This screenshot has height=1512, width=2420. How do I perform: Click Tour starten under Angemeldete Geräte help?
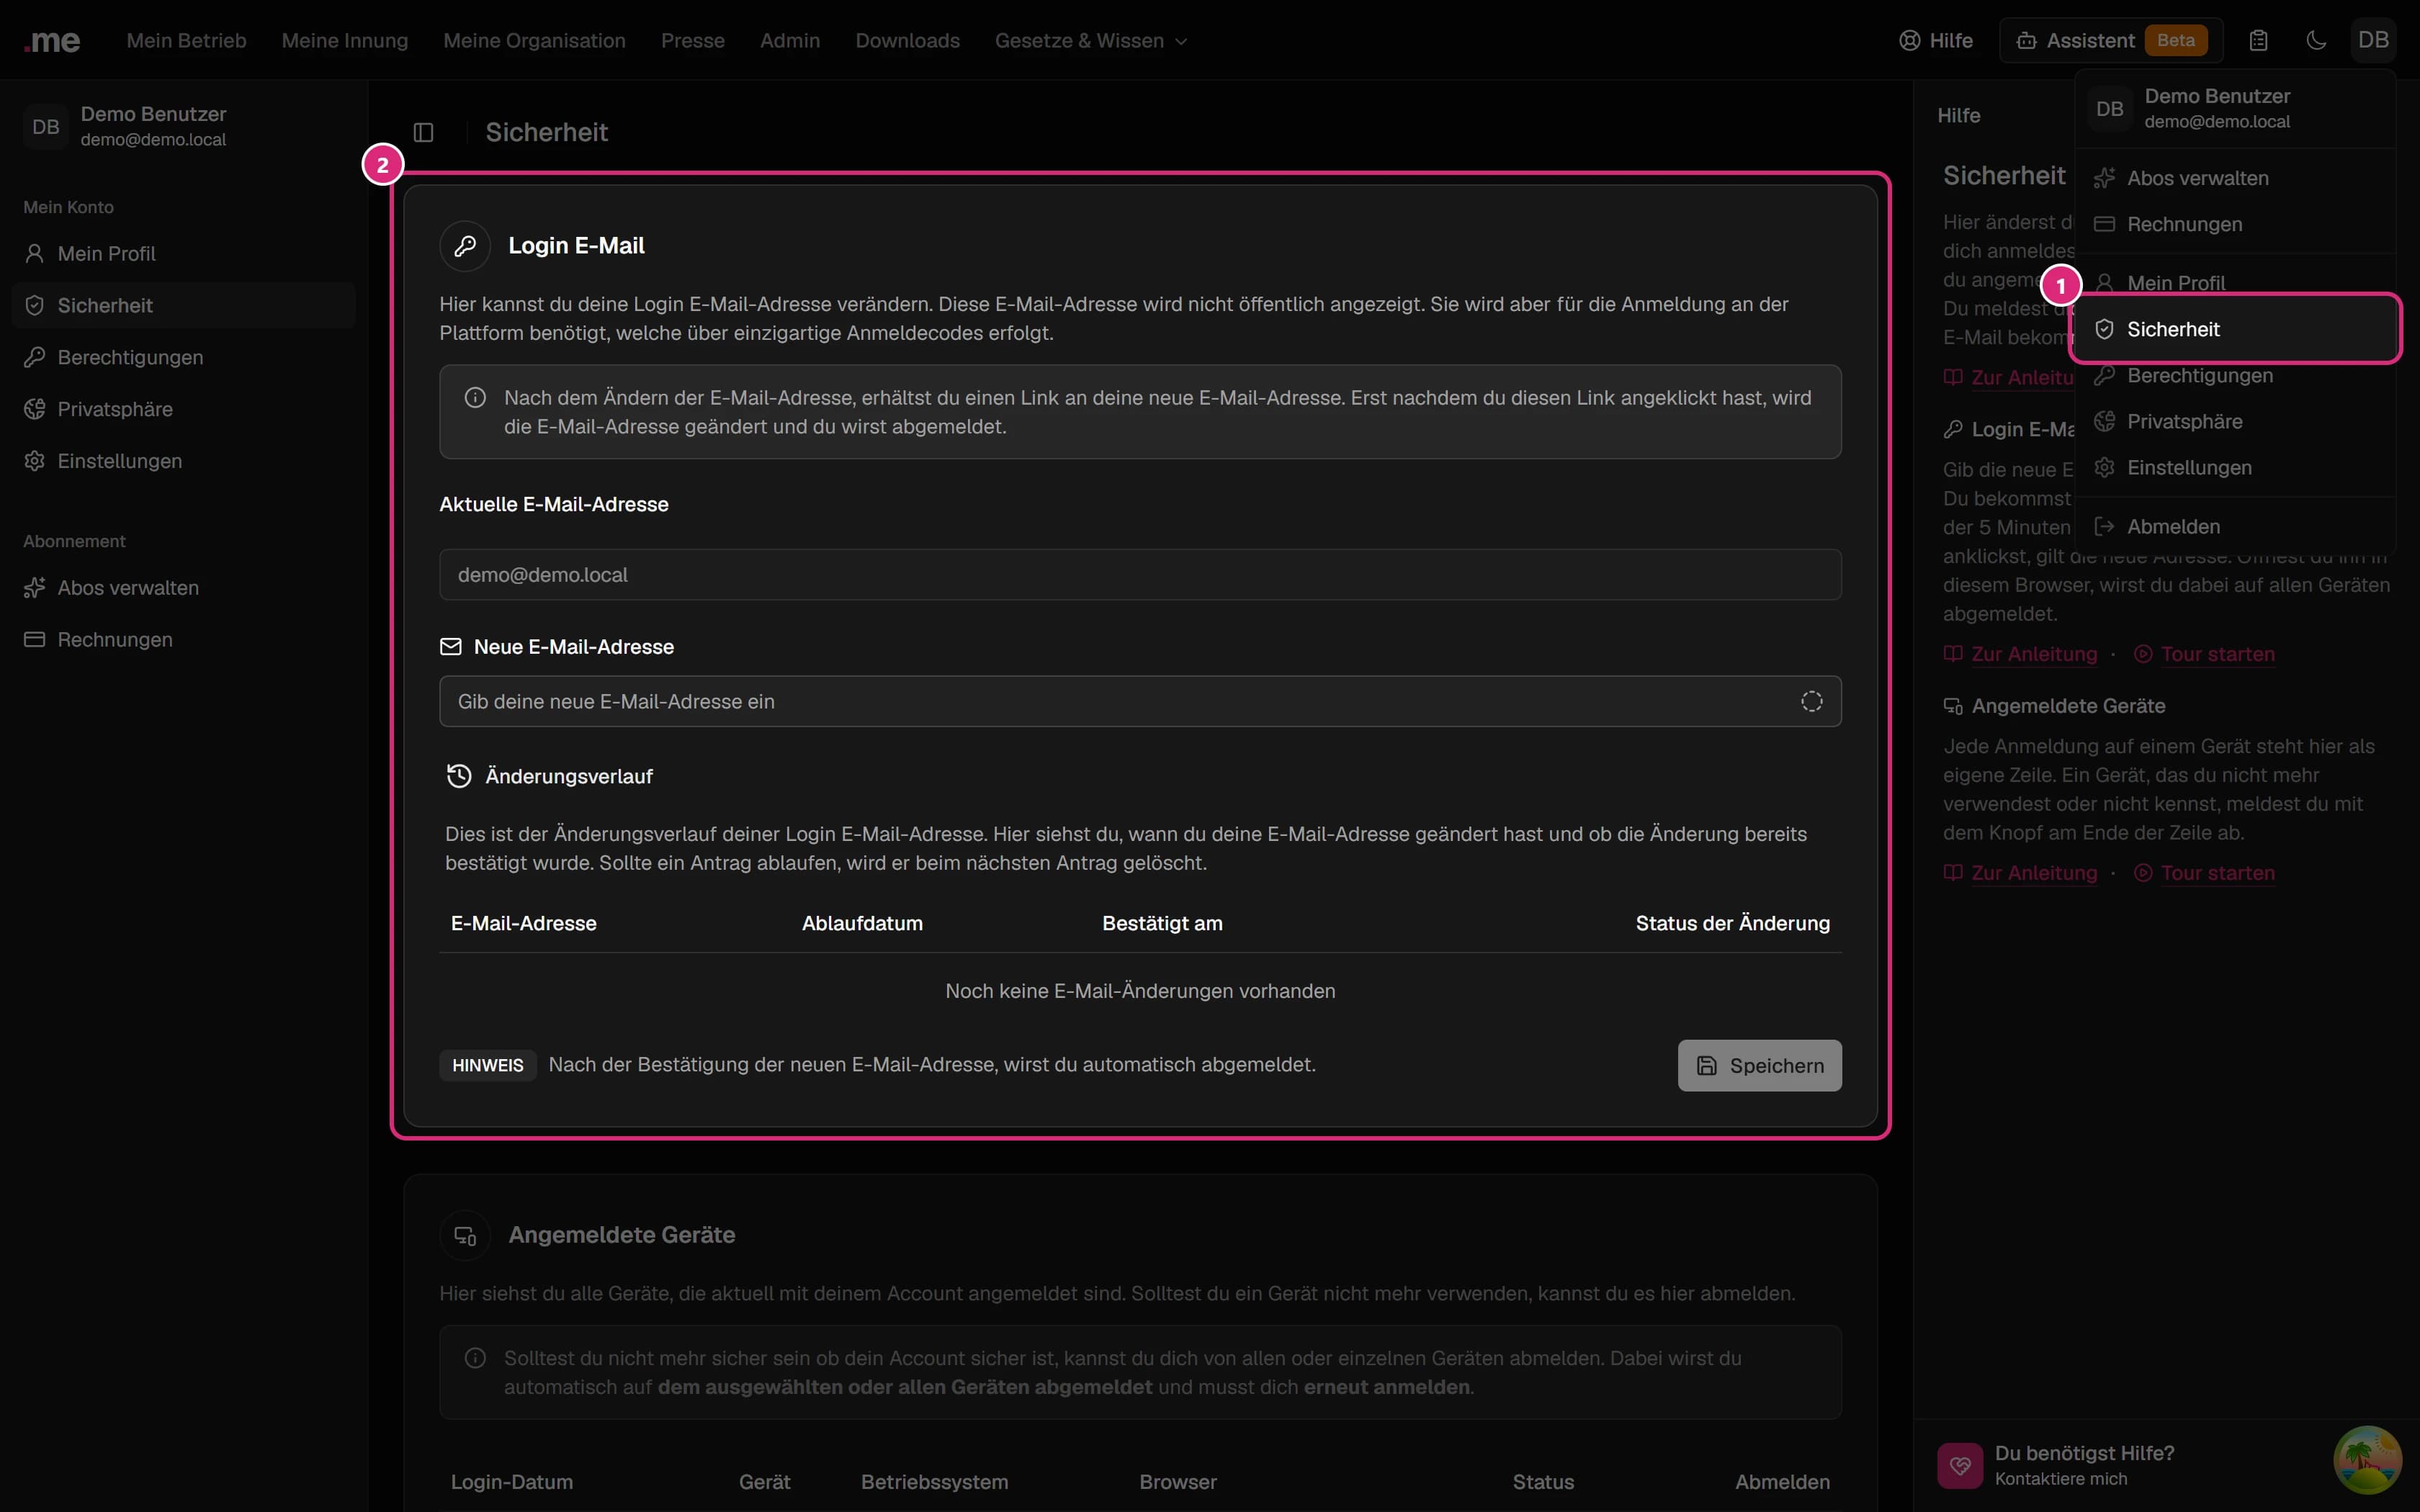tap(2204, 873)
